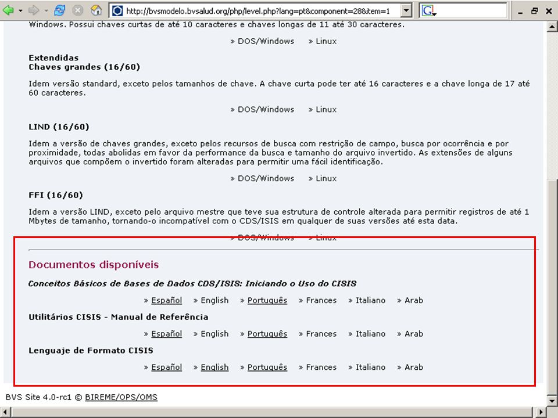Click the FFI (16/60) heading
This screenshot has width=558, height=418.
pyautogui.click(x=56, y=195)
